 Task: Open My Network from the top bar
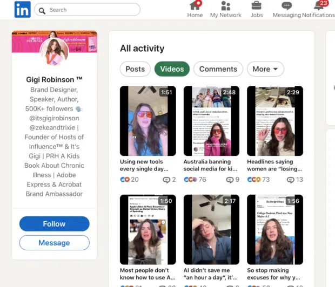pos(226,10)
